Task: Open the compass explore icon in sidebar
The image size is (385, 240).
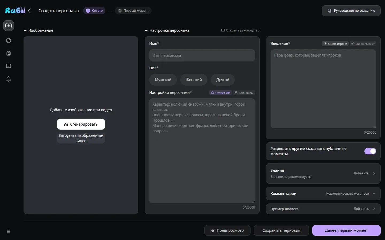Action: click(9, 41)
